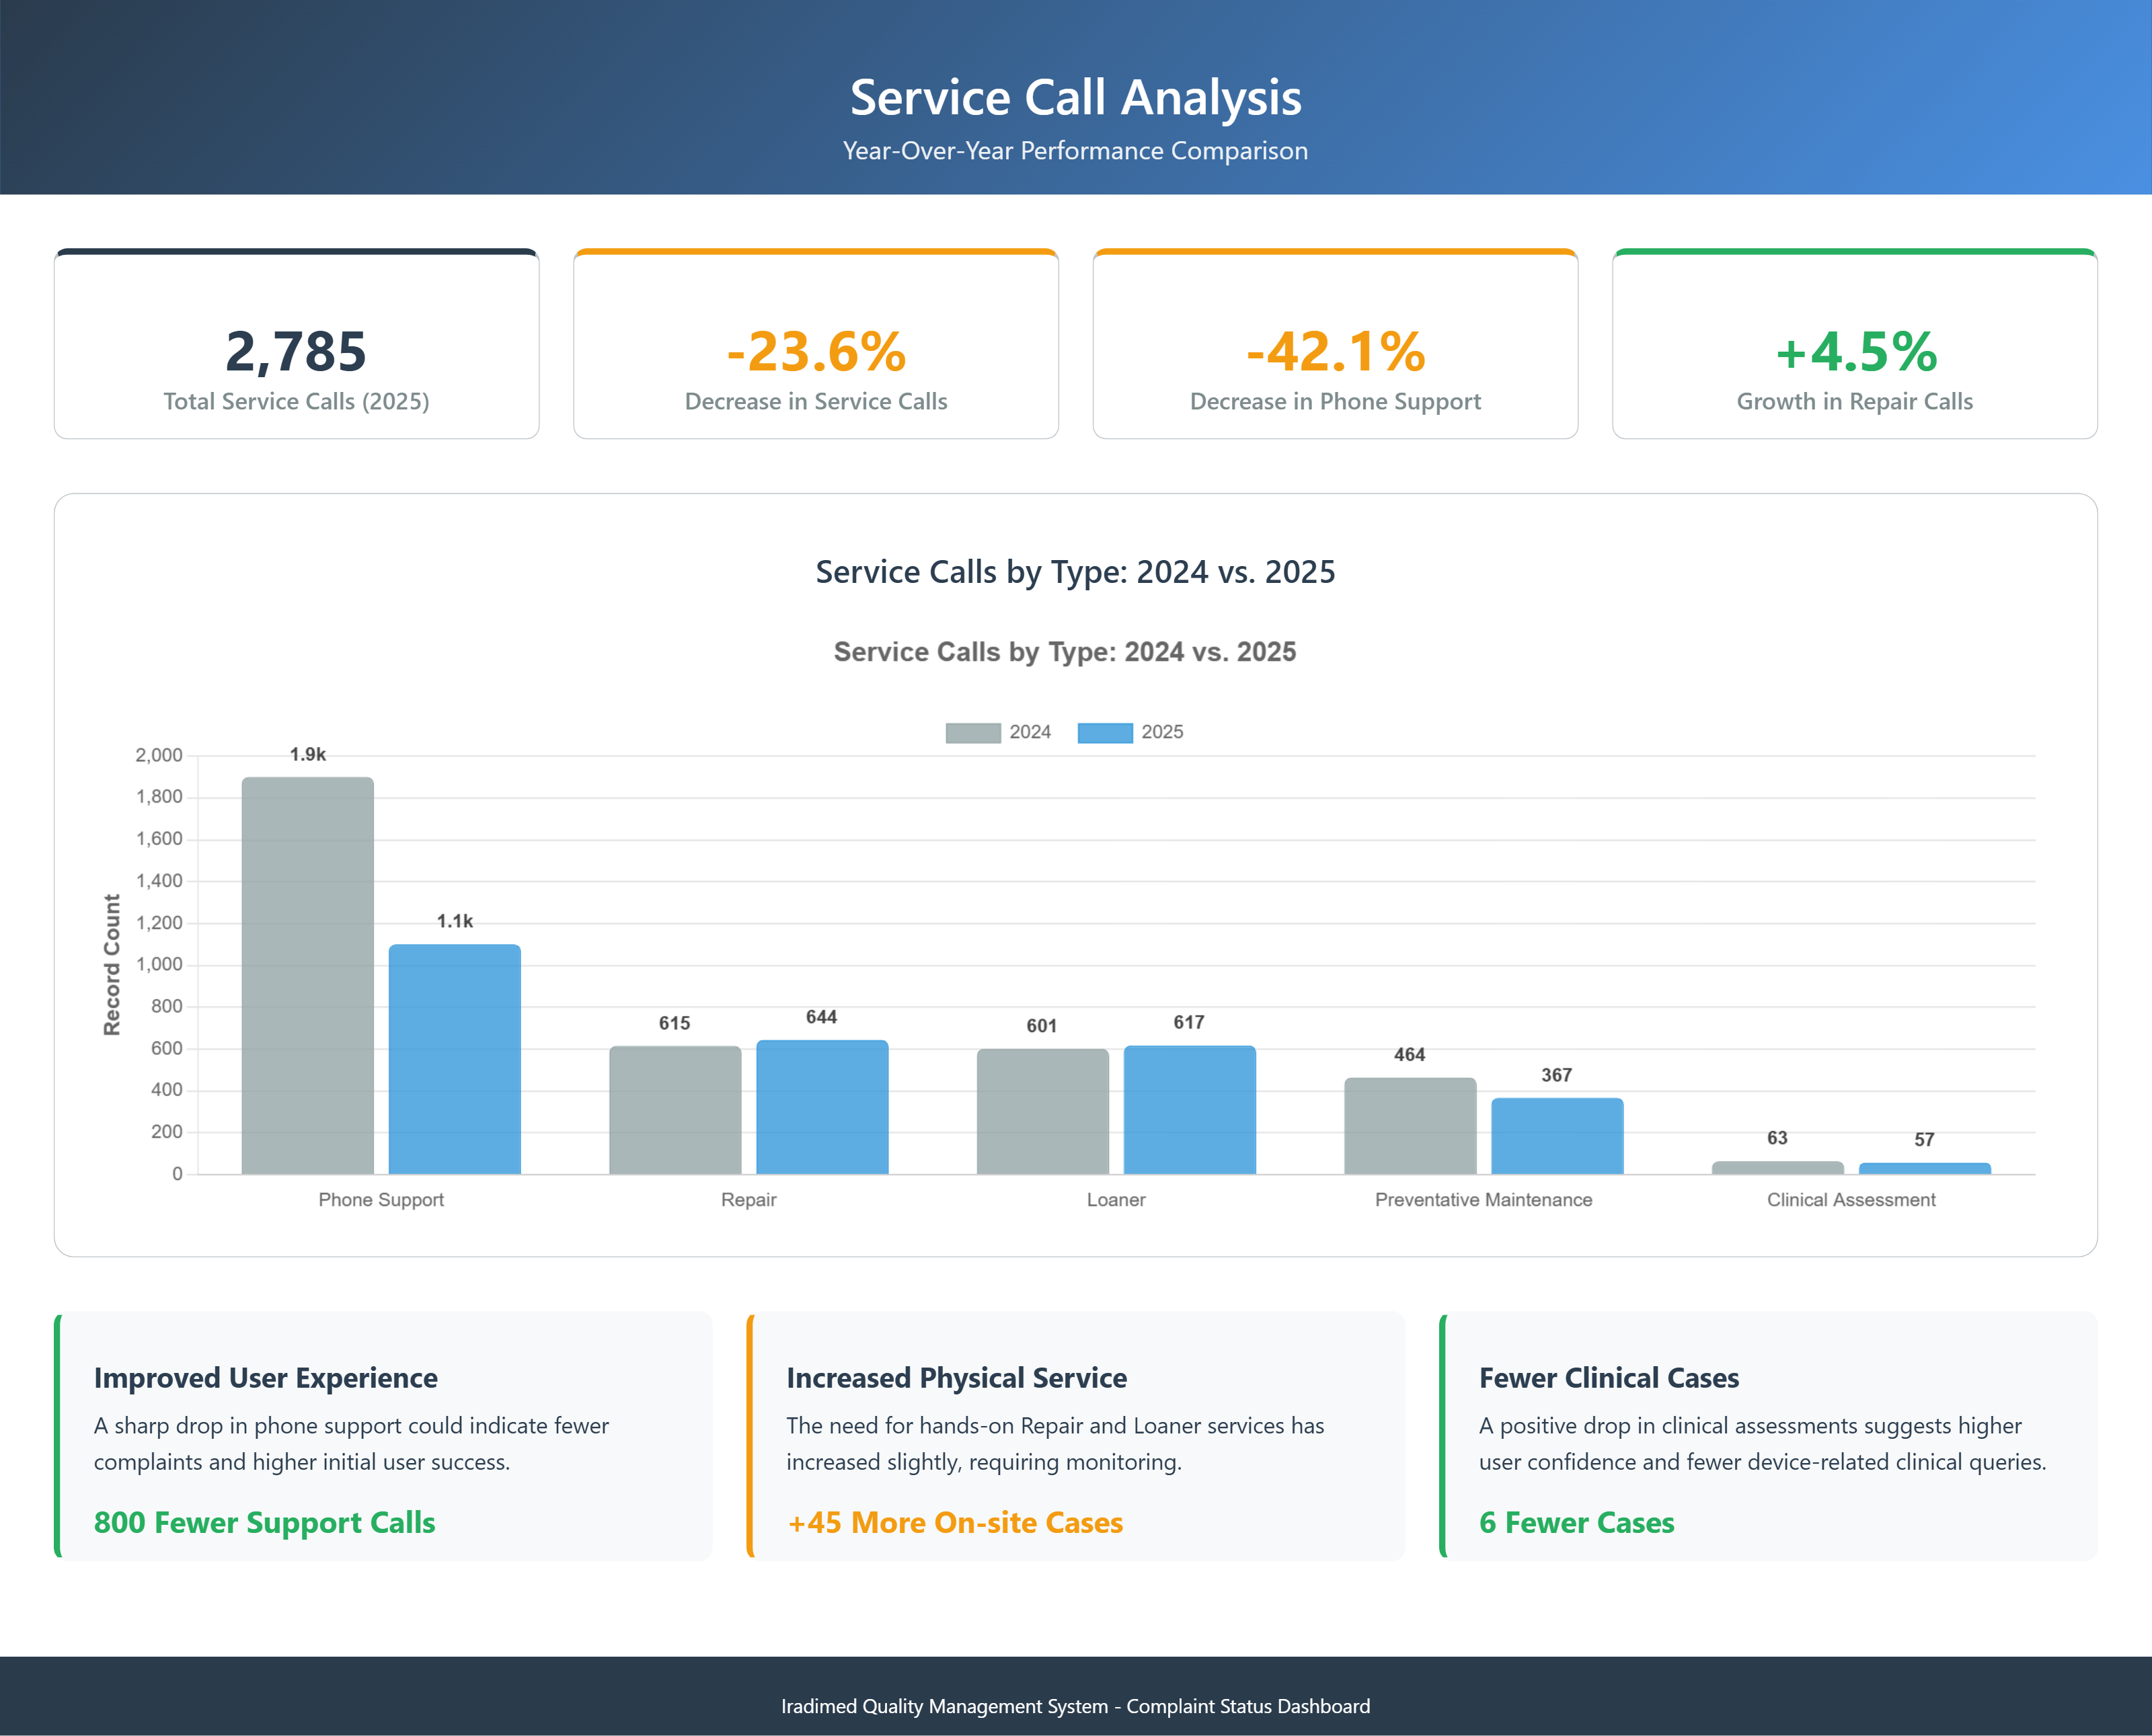Click the 2024 Phone Support bar
This screenshot has height=1736, width=2152.
tap(307, 975)
